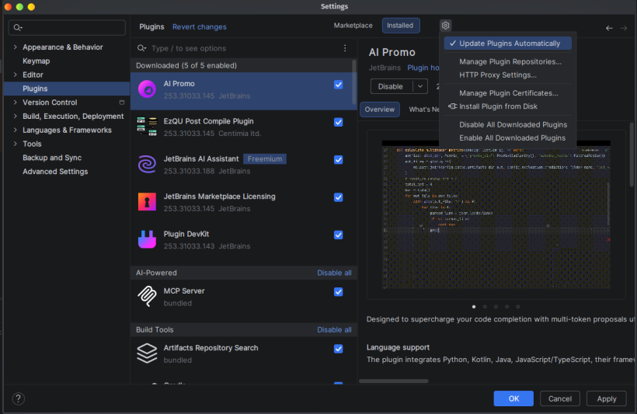Image resolution: width=637 pixels, height=414 pixels.
Task: Click the Cancel button
Action: [560, 398]
